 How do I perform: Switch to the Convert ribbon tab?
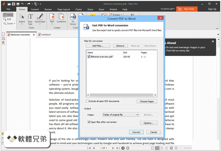[x=35, y=10]
